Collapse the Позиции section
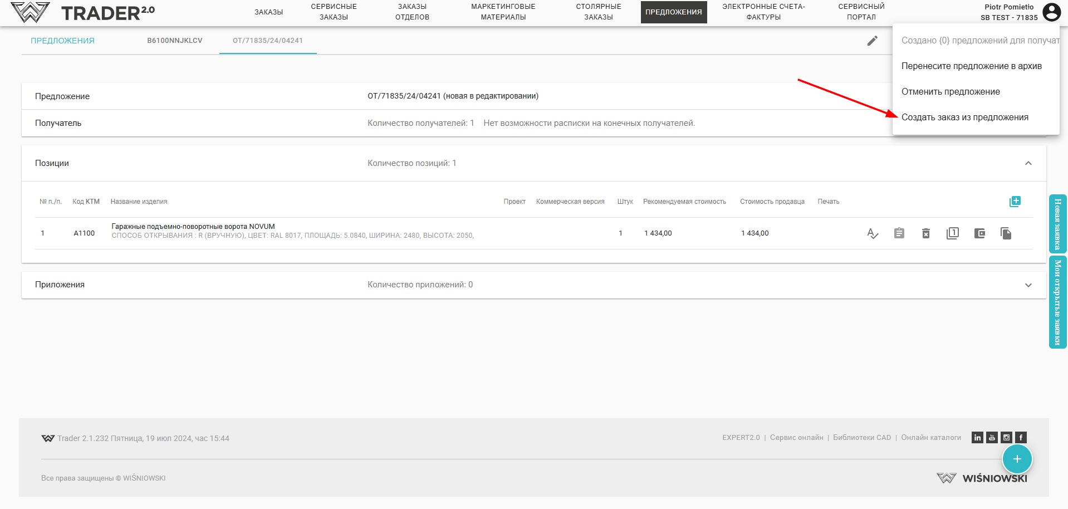This screenshot has height=509, width=1068. tap(1028, 163)
